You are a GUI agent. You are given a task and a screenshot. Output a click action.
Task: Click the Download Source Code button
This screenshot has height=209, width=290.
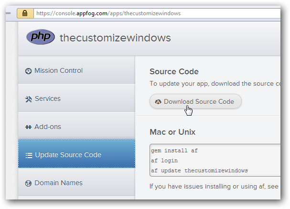(x=195, y=101)
